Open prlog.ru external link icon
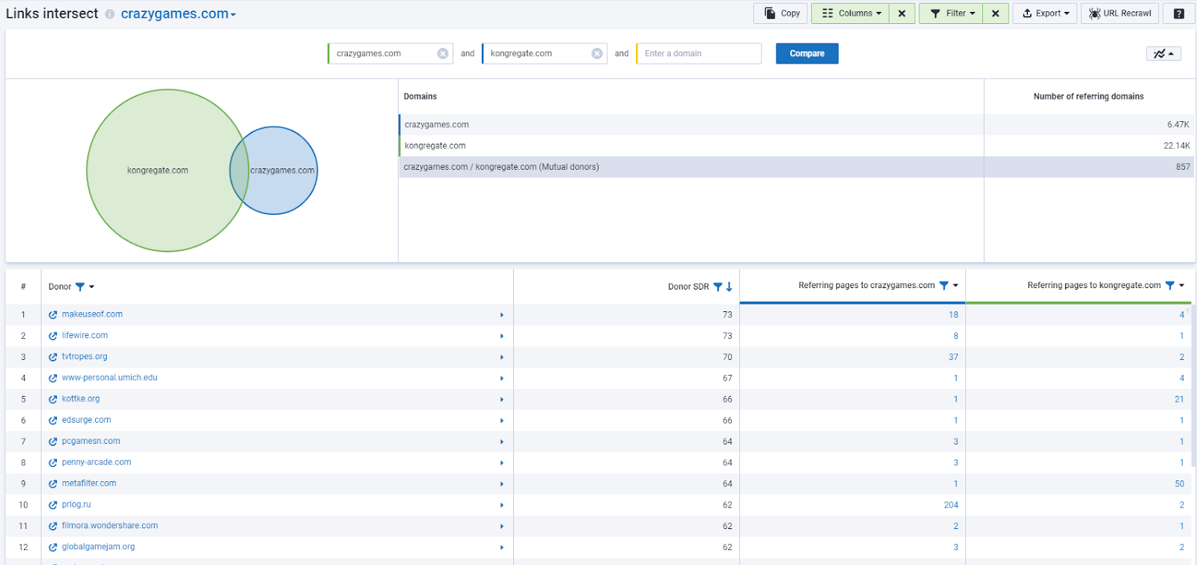1197x565 pixels. tap(53, 505)
